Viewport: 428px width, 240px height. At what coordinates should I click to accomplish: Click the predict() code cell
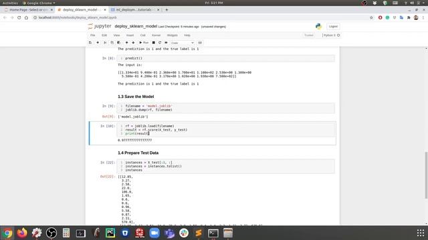226,58
